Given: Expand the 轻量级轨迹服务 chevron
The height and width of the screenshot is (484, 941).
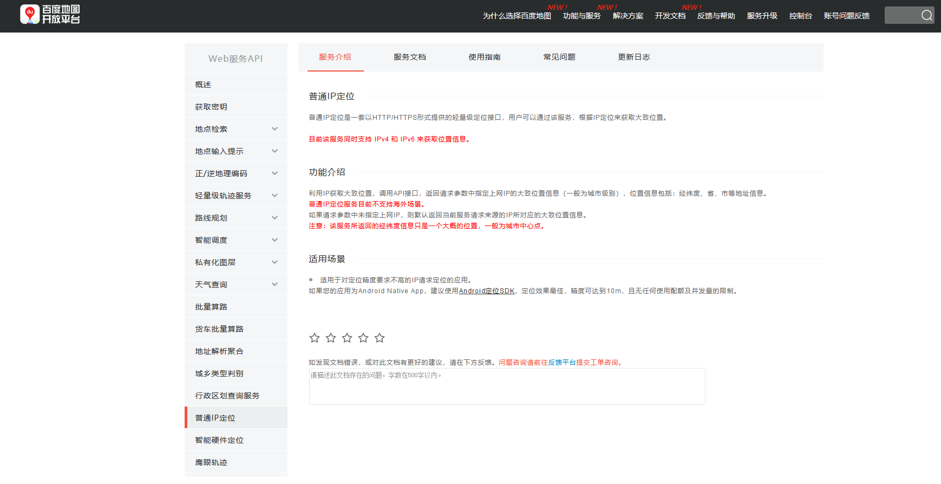Looking at the screenshot, I should click(275, 196).
